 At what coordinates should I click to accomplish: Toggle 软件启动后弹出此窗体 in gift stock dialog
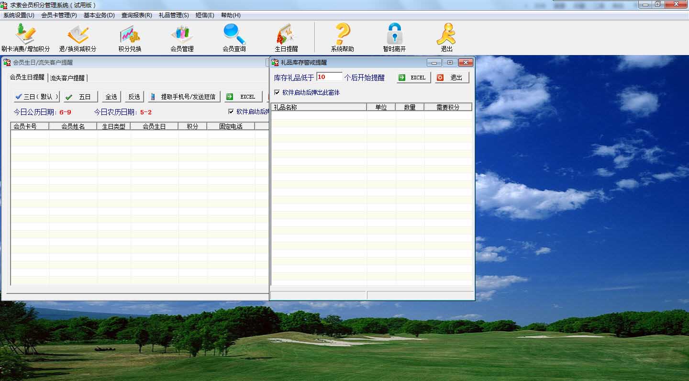(x=277, y=93)
